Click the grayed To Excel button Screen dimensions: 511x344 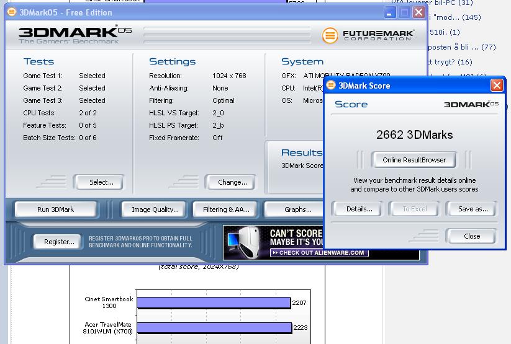click(x=414, y=209)
